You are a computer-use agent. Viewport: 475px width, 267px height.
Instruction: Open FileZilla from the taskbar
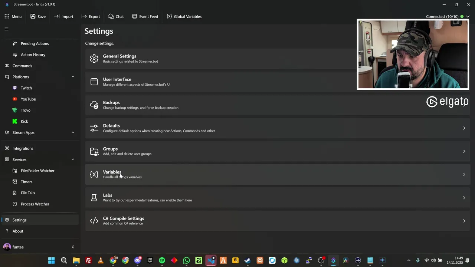[x=88, y=260]
